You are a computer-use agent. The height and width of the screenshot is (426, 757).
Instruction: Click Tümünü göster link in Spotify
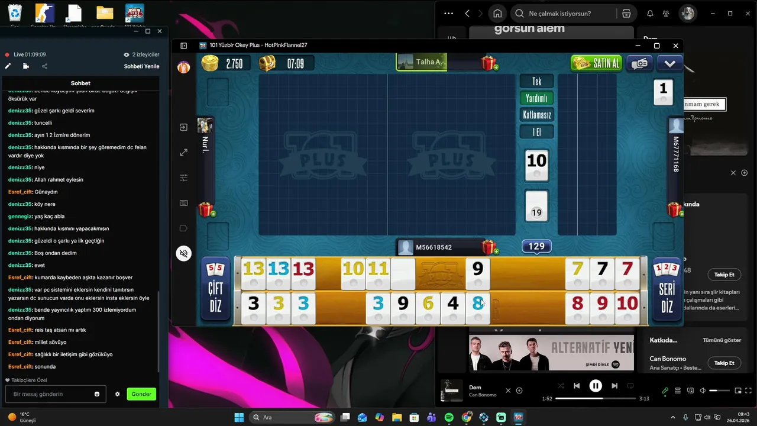pyautogui.click(x=722, y=340)
